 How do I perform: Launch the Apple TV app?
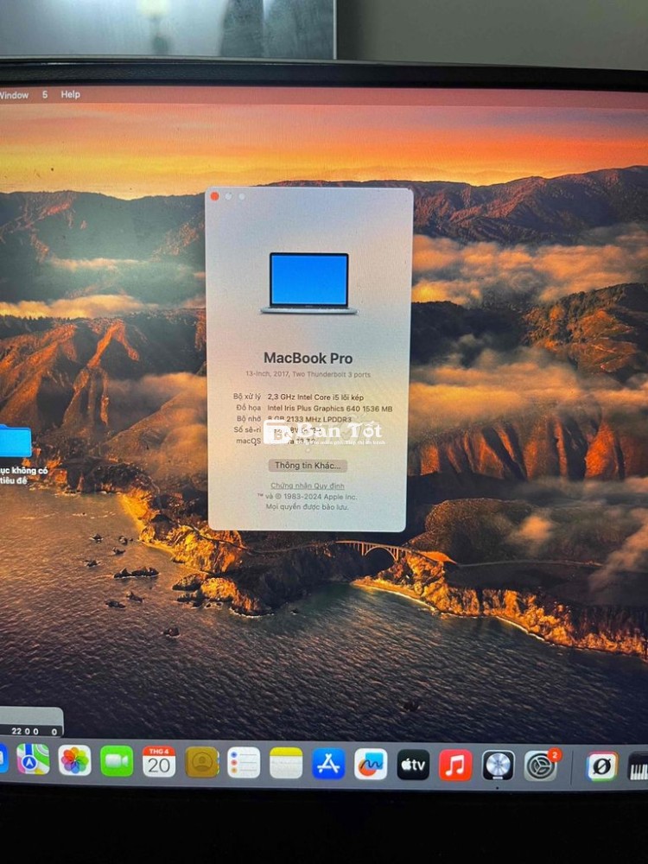tap(413, 765)
